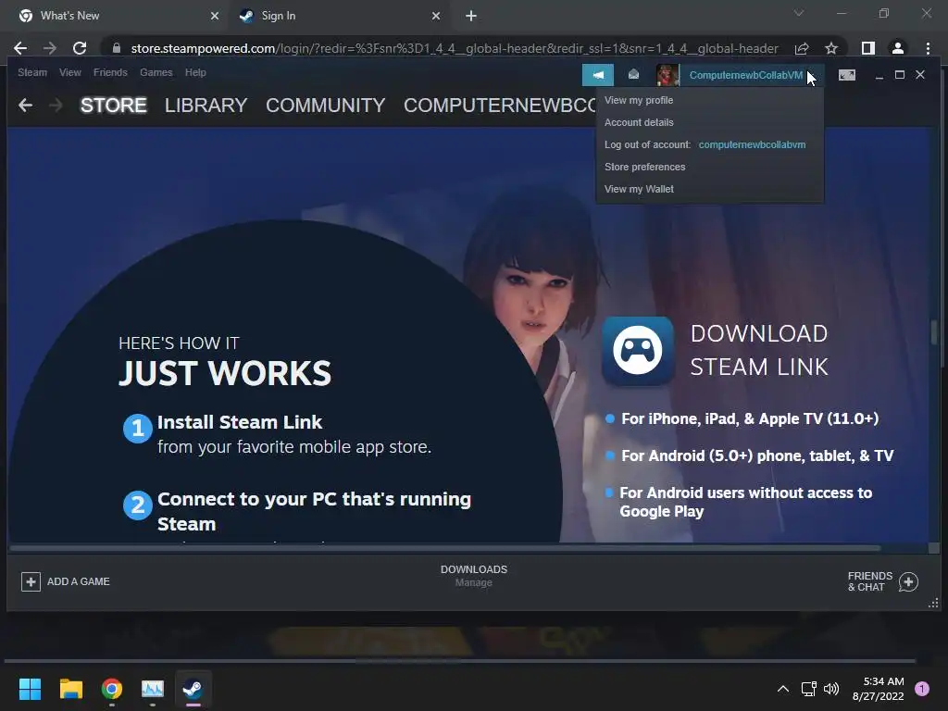The width and height of the screenshot is (948, 711).
Task: Click volume speaker tray icon
Action: tap(831, 689)
